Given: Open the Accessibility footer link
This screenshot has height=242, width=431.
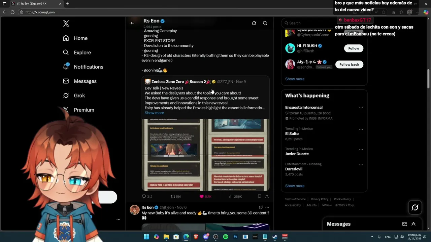Looking at the screenshot, I should [293, 205].
